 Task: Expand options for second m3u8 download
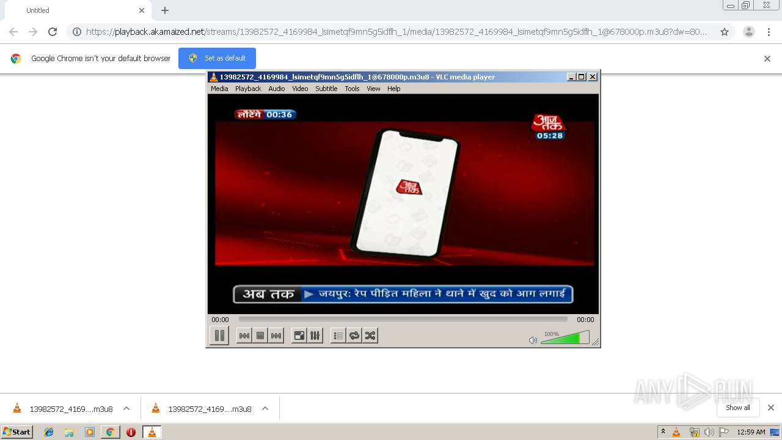coord(265,408)
